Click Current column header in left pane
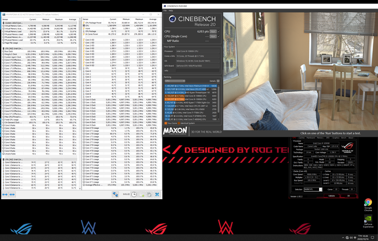Viewport: 378px width, 241px height. pos(33,19)
